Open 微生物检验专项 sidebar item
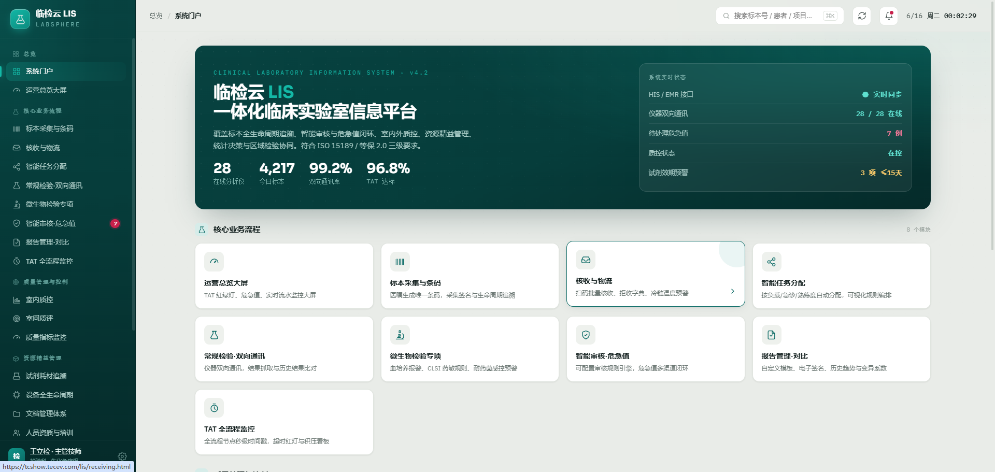995x472 pixels. pos(66,204)
